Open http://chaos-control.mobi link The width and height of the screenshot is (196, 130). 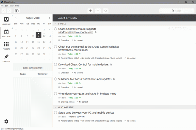(73, 50)
